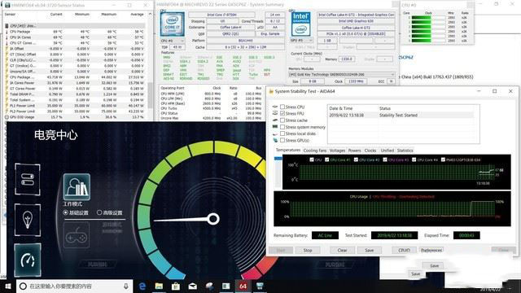Click the Save button in AIDA64
Image resolution: width=521 pixels, height=293 pixels.
369,250
